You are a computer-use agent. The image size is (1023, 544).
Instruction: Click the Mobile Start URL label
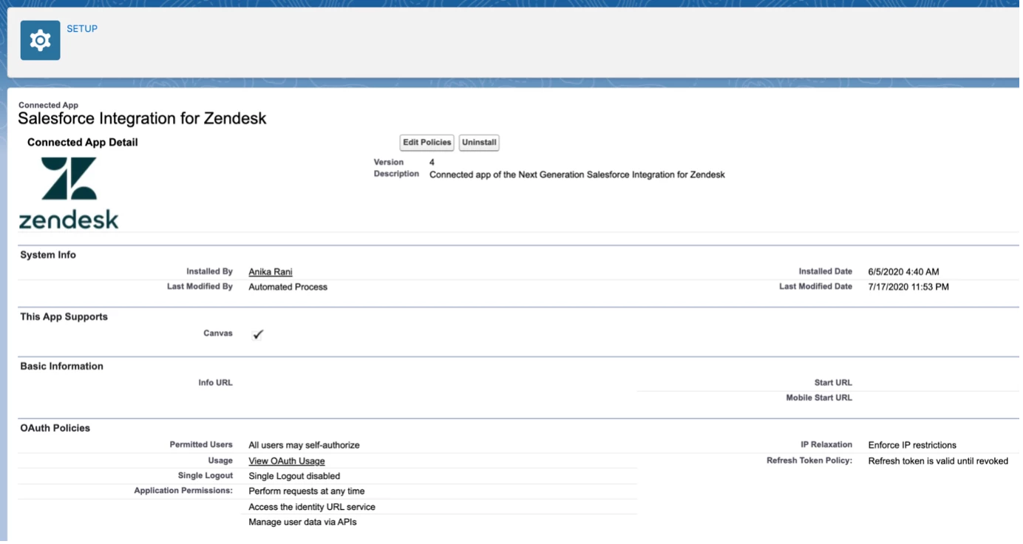pos(819,398)
